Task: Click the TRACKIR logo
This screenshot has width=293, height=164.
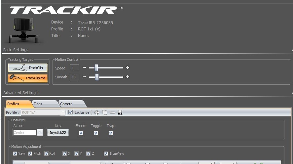Action: click(63, 10)
